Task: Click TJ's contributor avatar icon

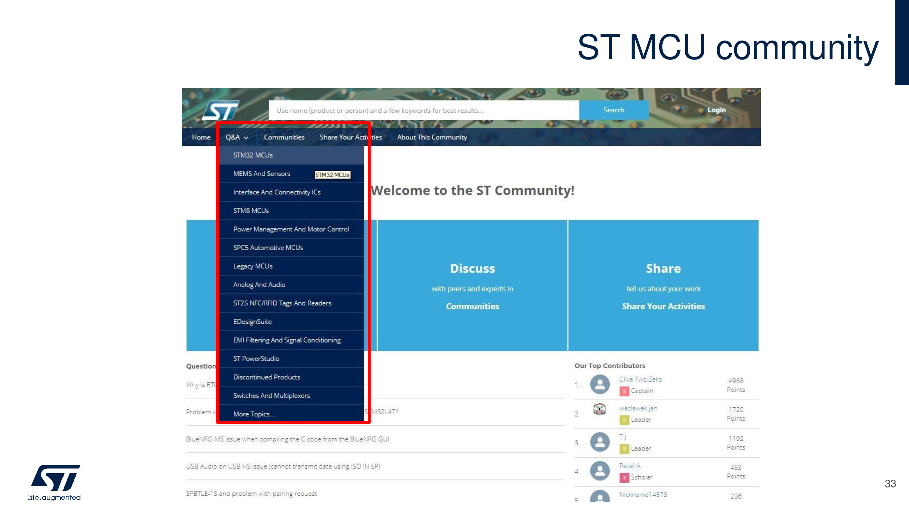Action: 600,442
